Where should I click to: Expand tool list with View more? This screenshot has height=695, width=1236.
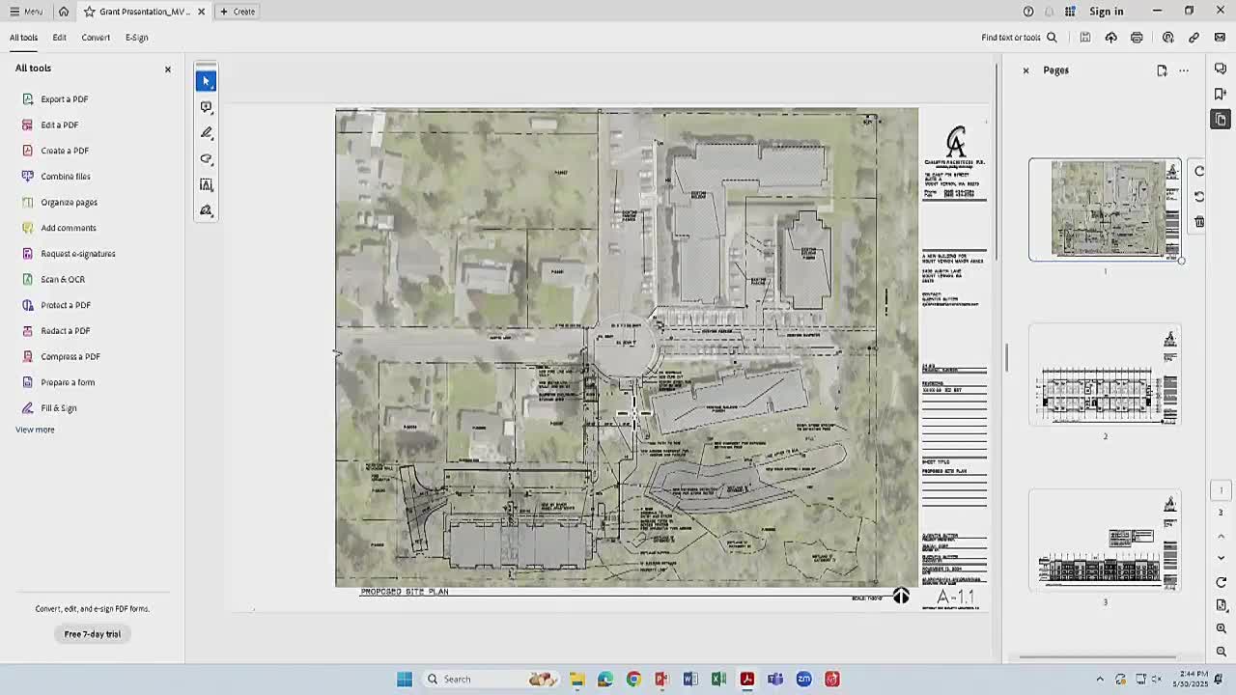coord(35,430)
